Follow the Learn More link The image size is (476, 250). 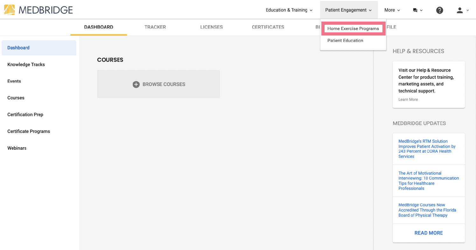(408, 100)
